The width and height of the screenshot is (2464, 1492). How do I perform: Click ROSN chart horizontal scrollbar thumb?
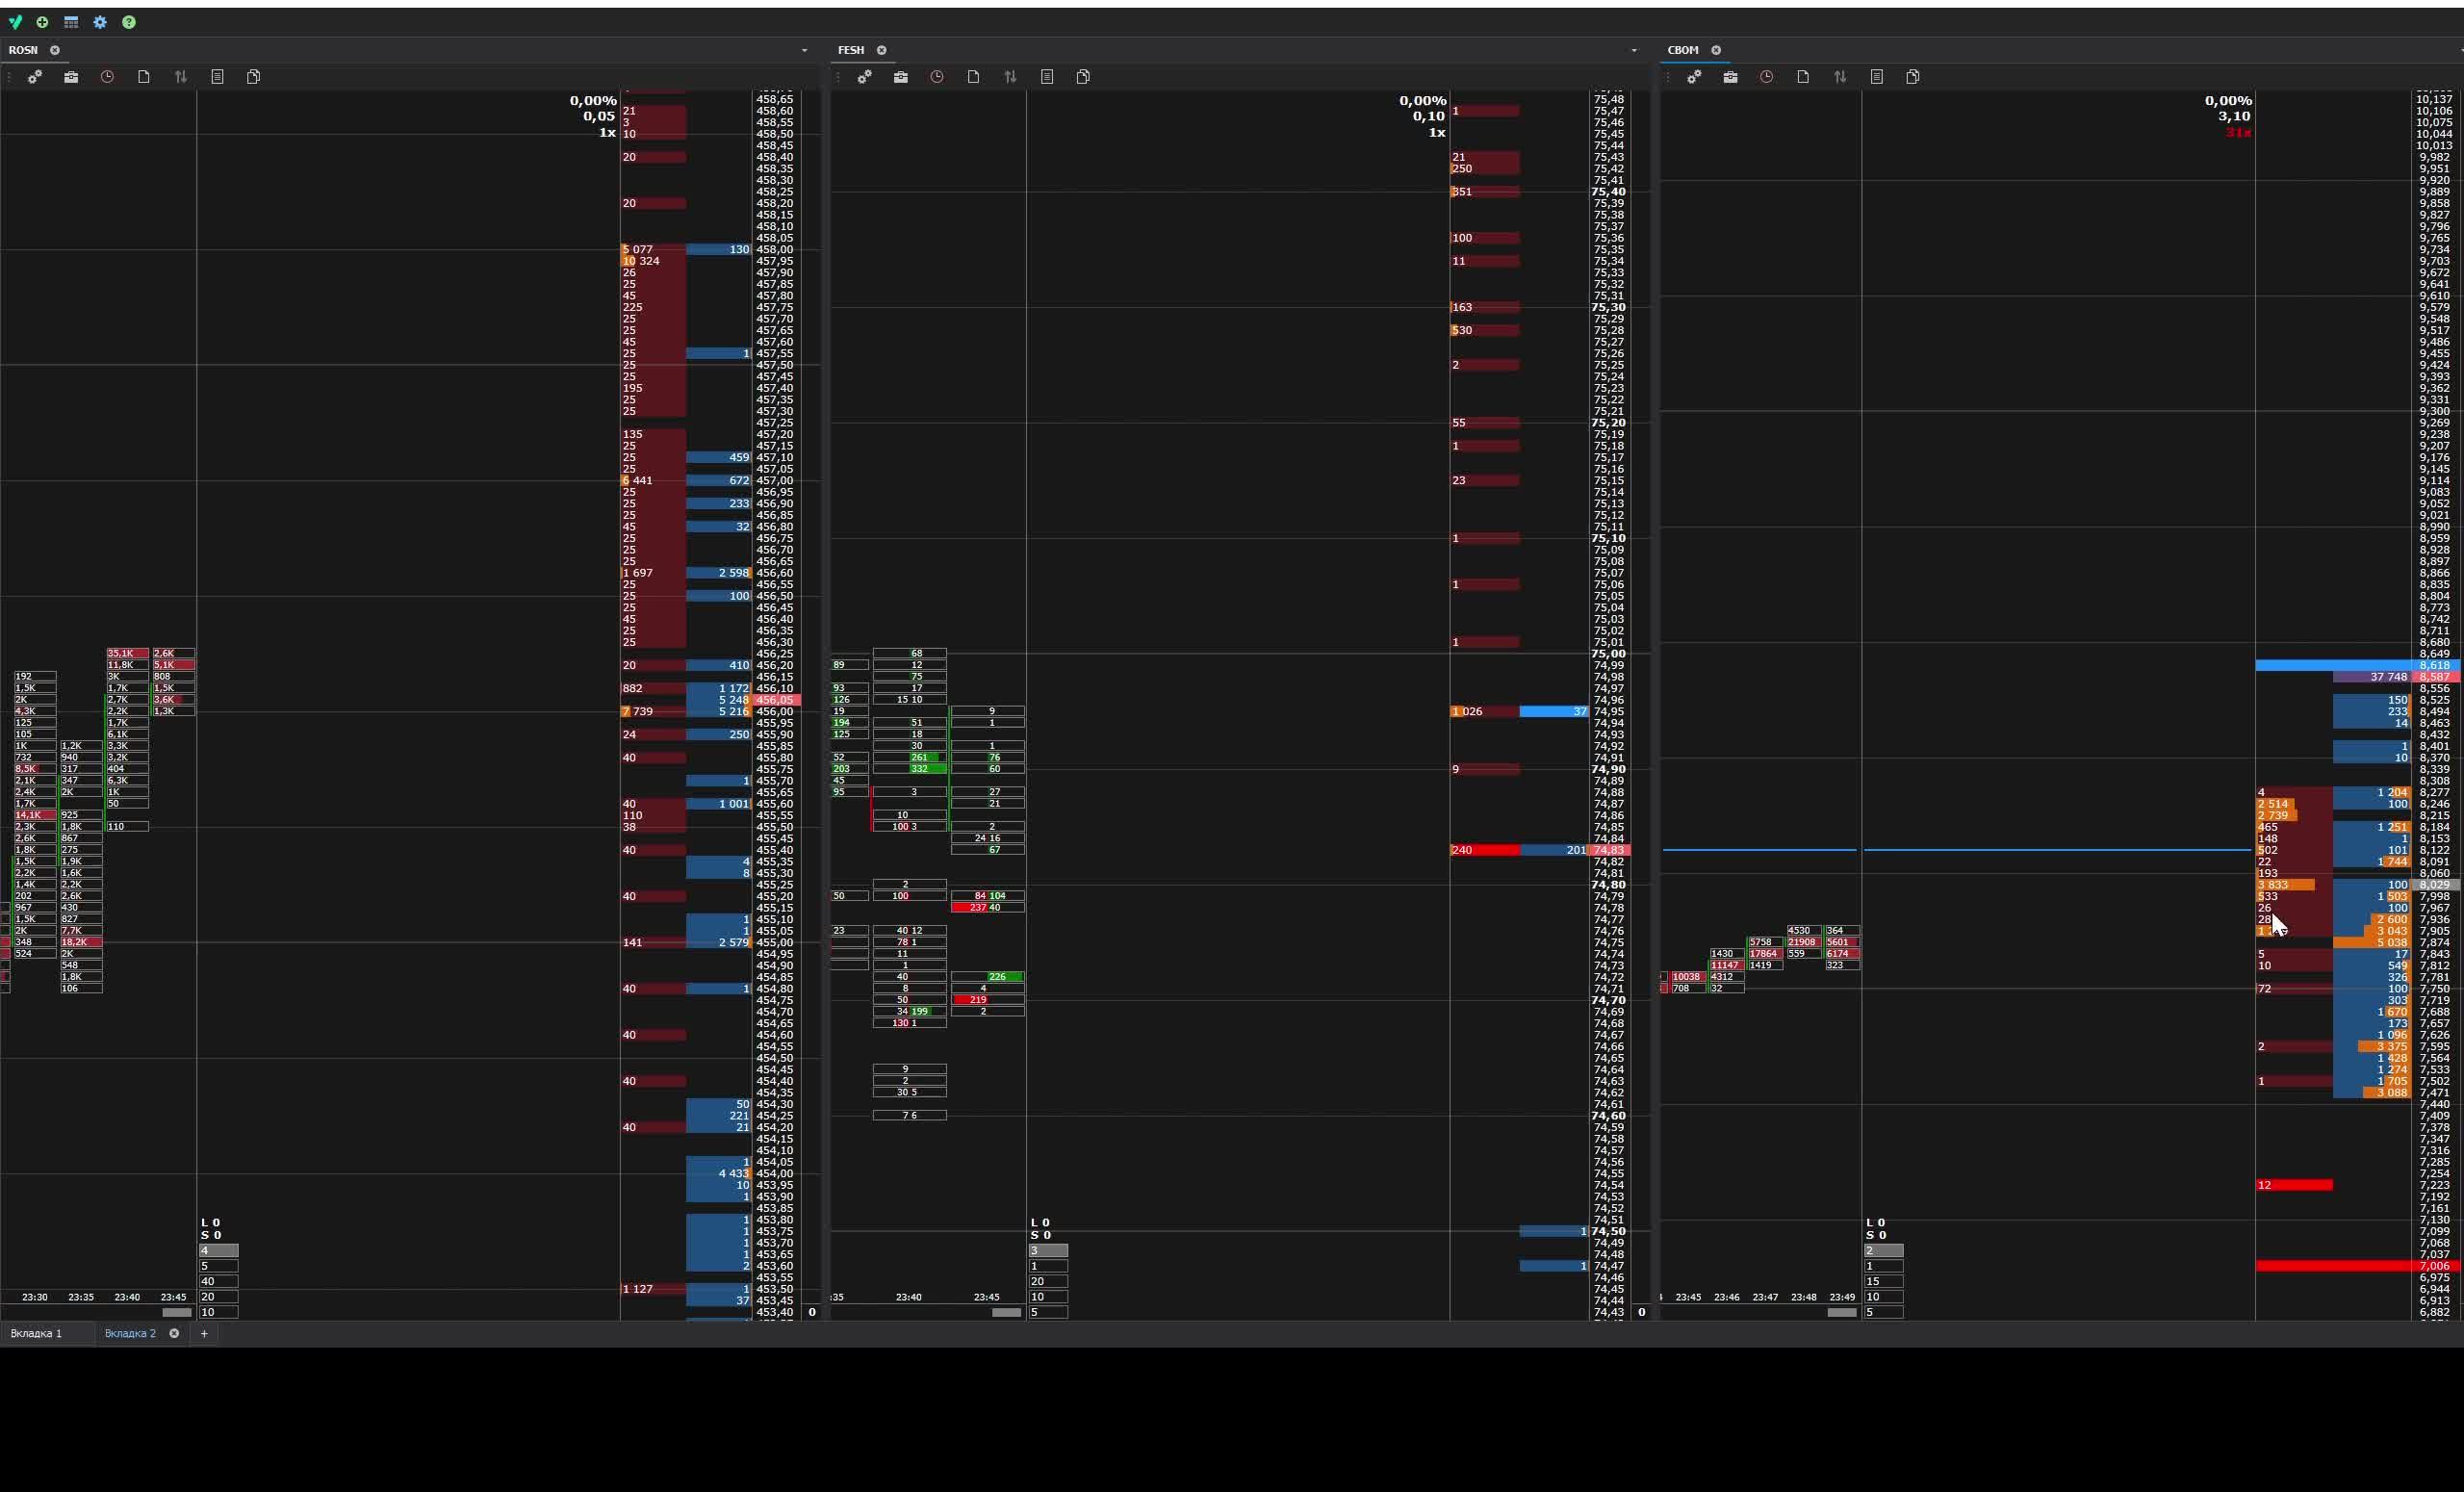point(177,1312)
